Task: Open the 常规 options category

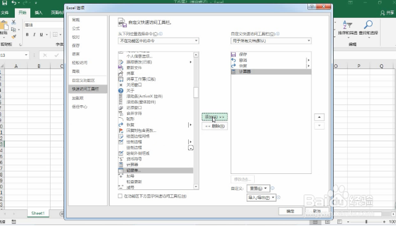Action: [76, 20]
